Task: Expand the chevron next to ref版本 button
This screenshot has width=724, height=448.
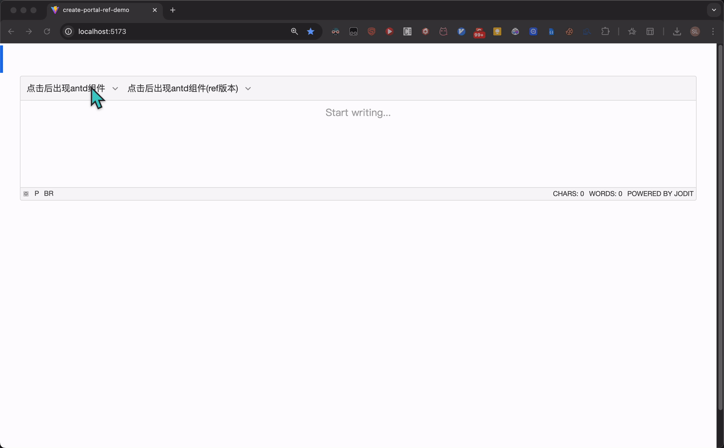Action: pos(248,89)
